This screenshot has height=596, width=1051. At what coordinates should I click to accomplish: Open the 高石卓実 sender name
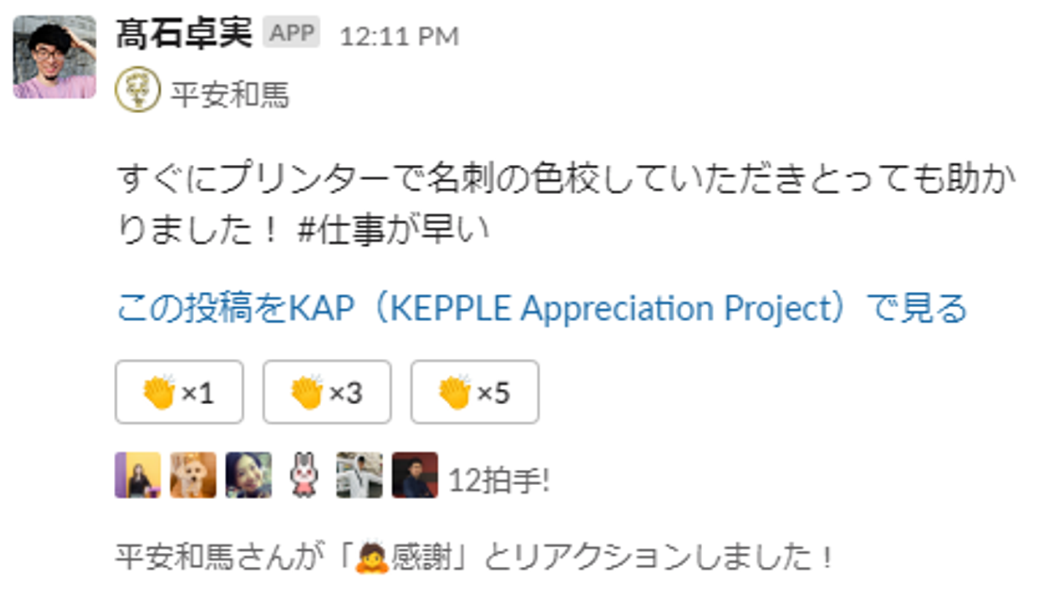pos(183,34)
